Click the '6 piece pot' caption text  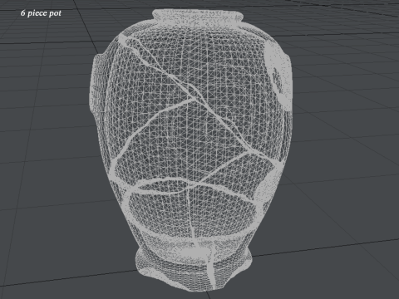[x=41, y=13]
